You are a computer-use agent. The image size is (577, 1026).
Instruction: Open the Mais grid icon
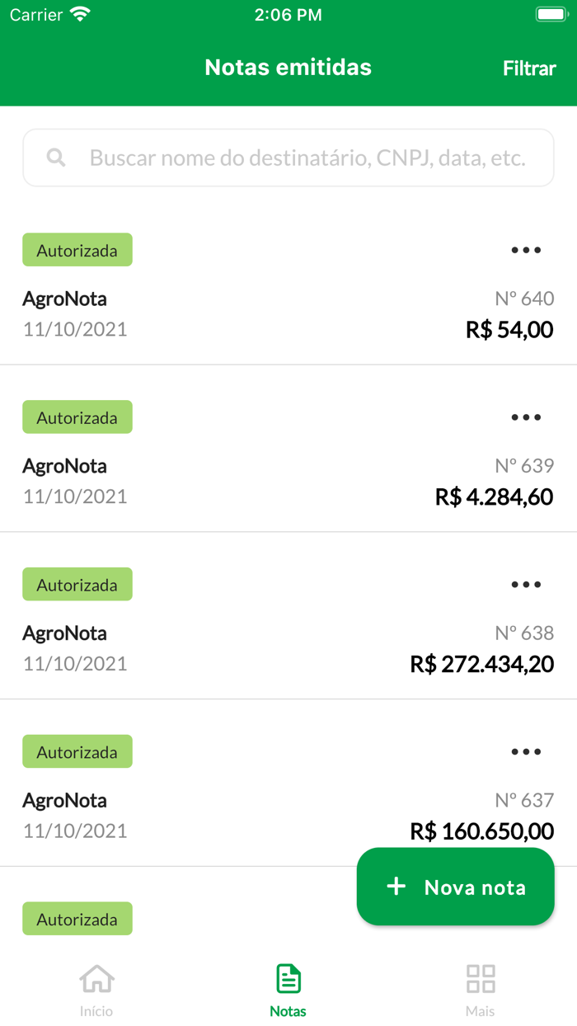(480, 977)
